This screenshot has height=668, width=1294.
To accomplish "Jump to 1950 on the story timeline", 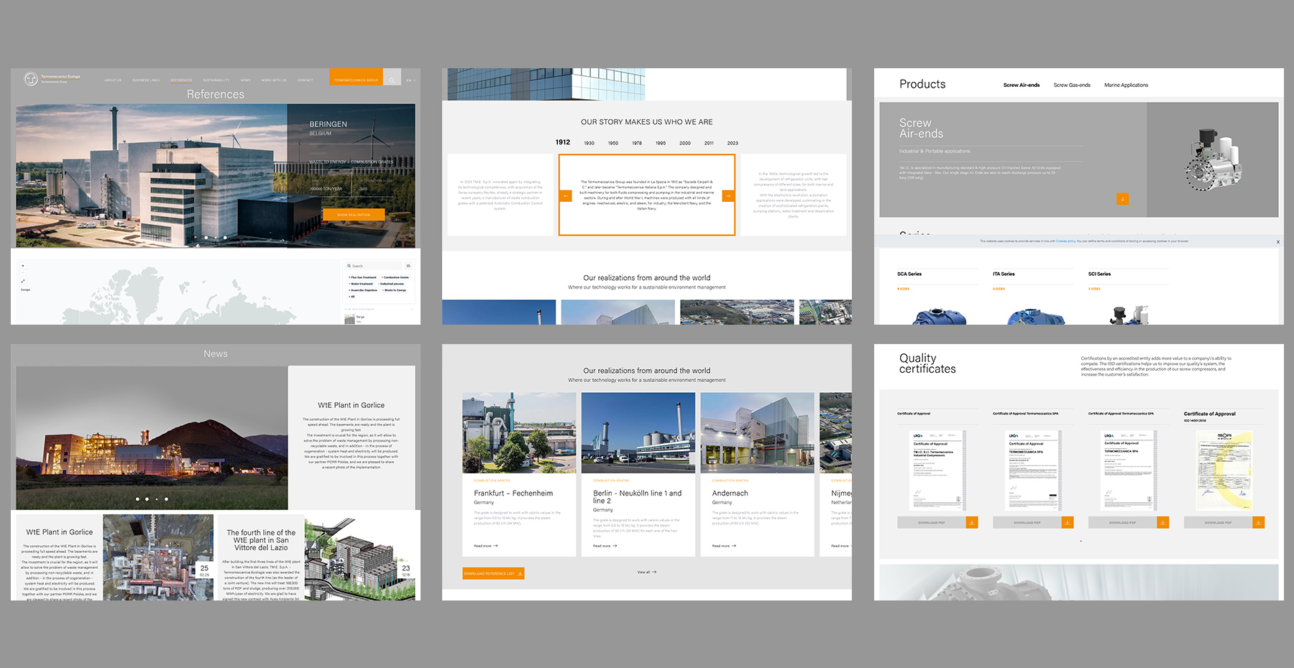I will [x=613, y=144].
